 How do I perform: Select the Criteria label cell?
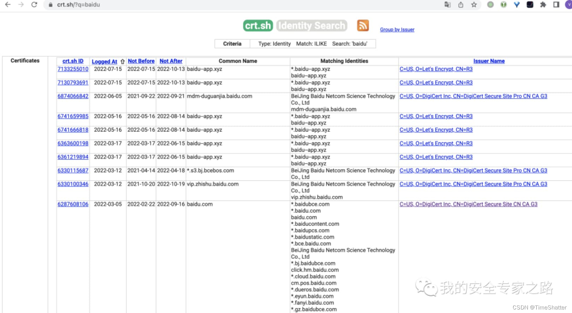pos(232,44)
